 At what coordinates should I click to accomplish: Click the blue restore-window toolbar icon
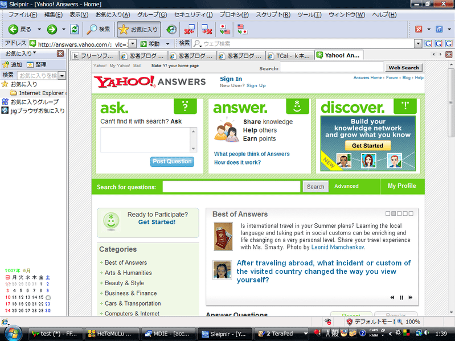439,29
